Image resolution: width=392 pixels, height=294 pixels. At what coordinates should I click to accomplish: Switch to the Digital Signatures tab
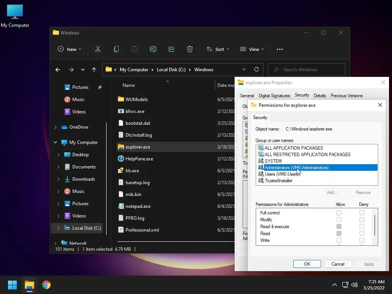coord(274,95)
